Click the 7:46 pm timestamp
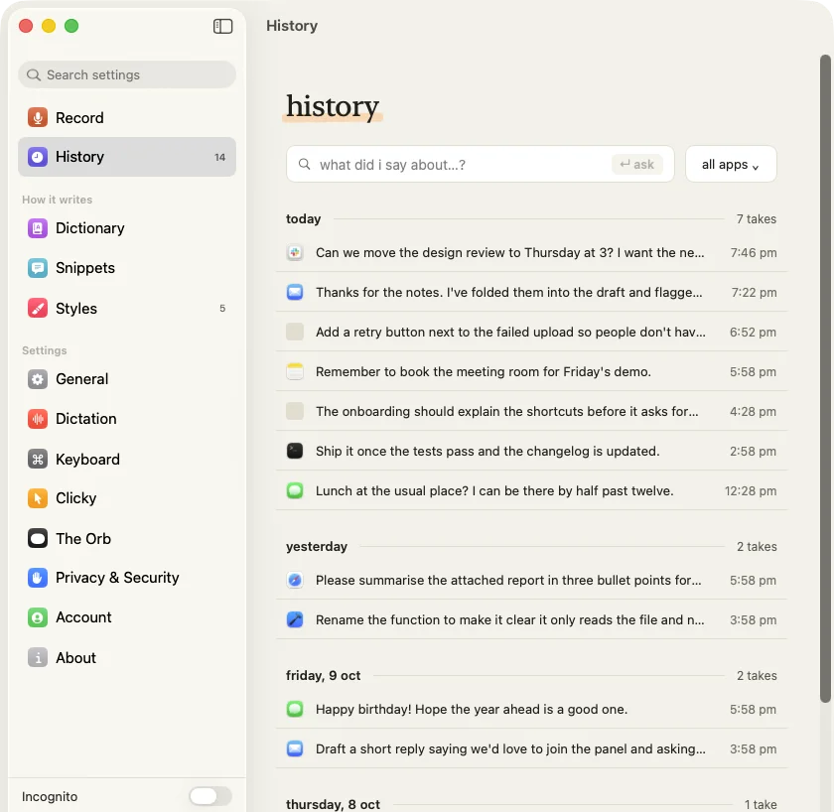The image size is (834, 812). [x=754, y=252]
